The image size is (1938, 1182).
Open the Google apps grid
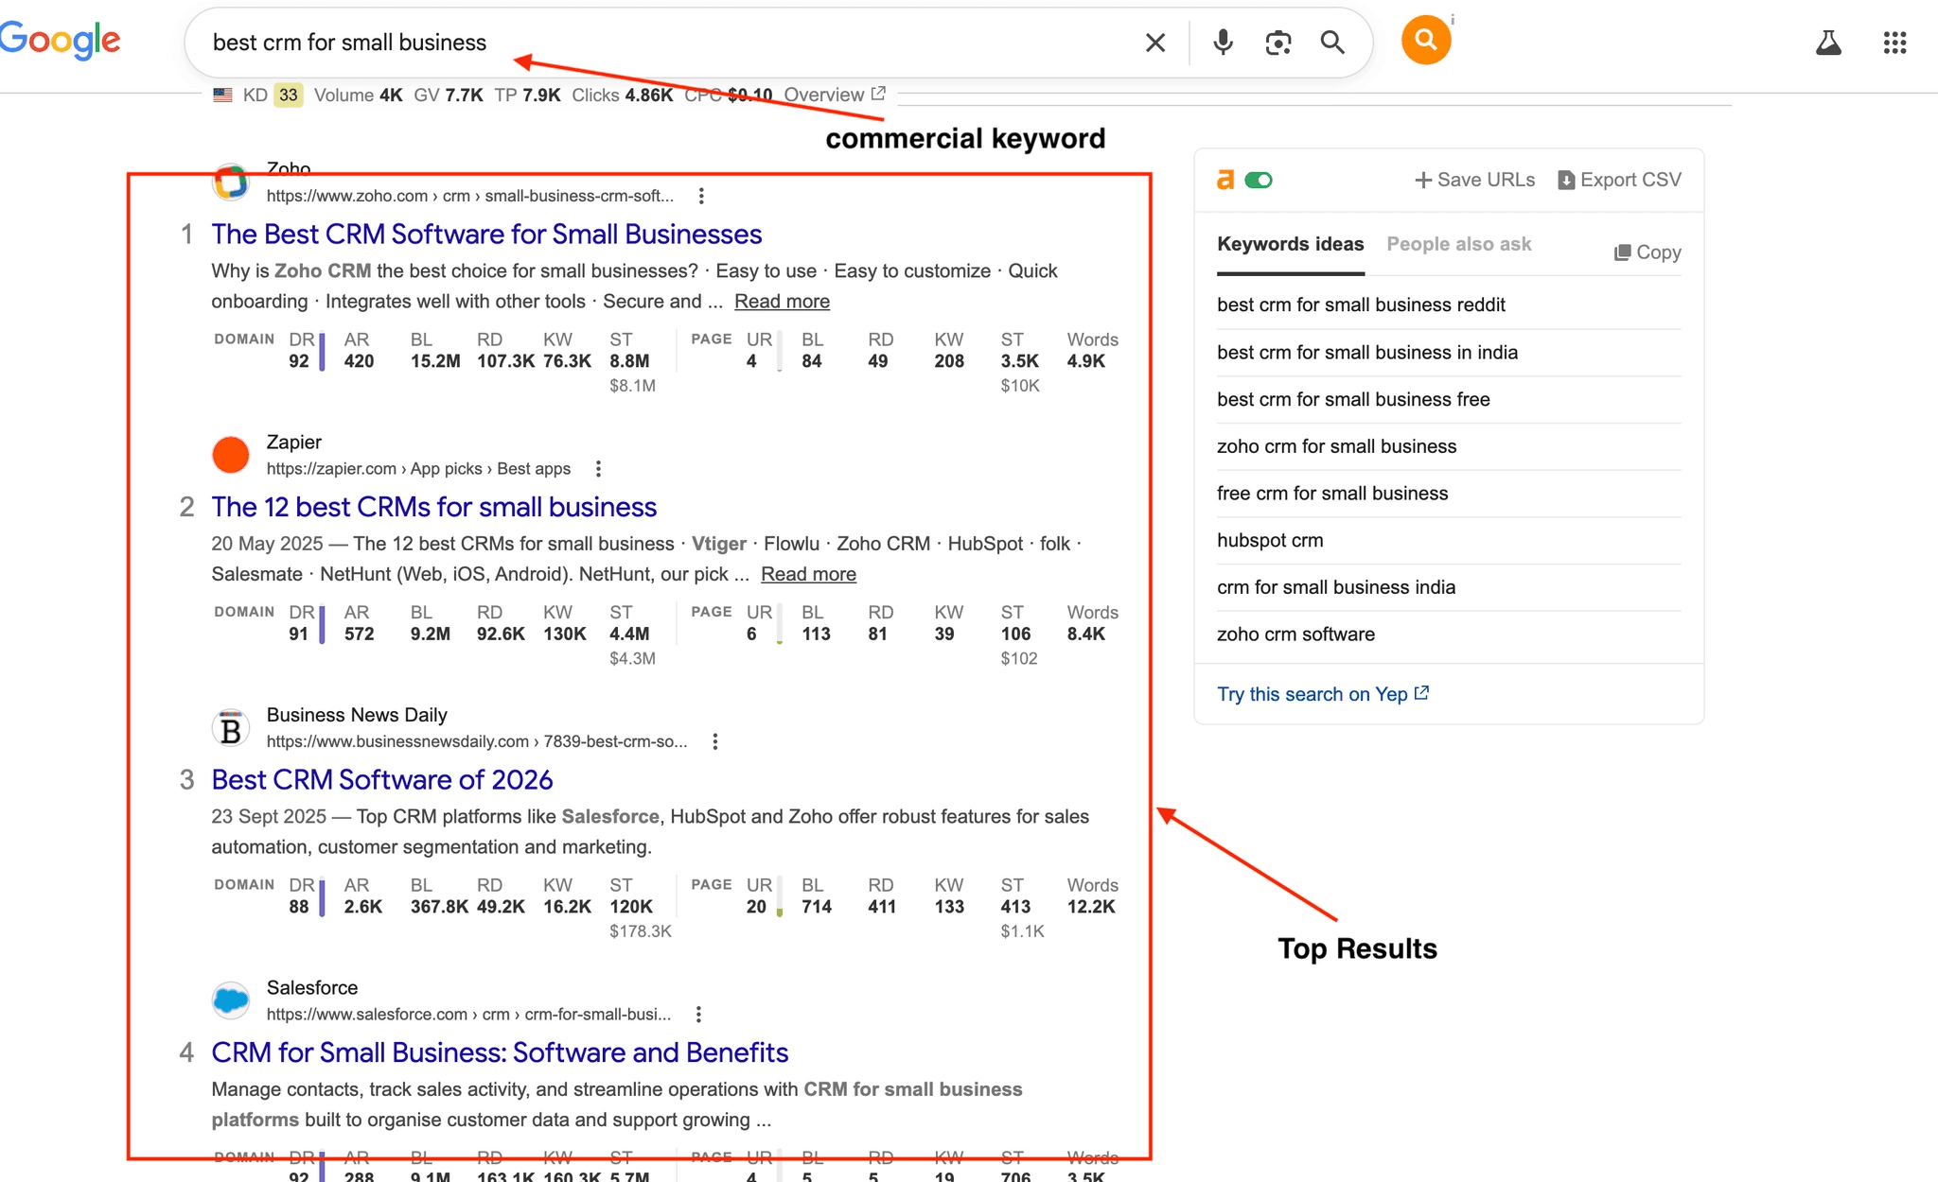coord(1894,43)
